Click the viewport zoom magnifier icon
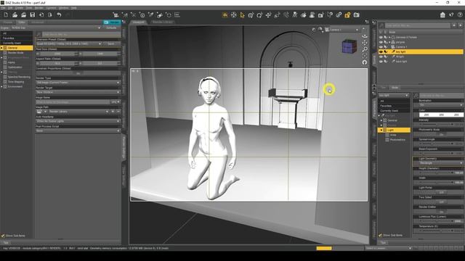 click(x=365, y=49)
